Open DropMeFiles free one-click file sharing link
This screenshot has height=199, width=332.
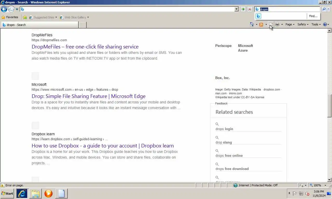pyautogui.click(x=85, y=47)
